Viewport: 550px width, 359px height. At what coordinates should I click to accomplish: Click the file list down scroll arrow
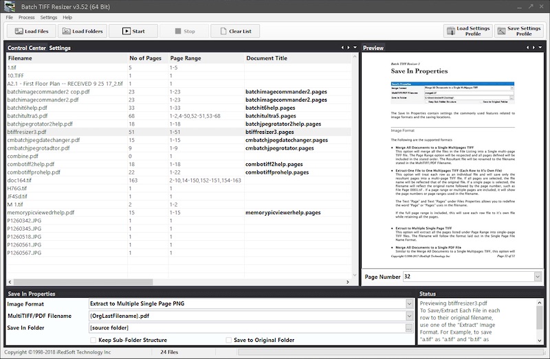(355, 275)
